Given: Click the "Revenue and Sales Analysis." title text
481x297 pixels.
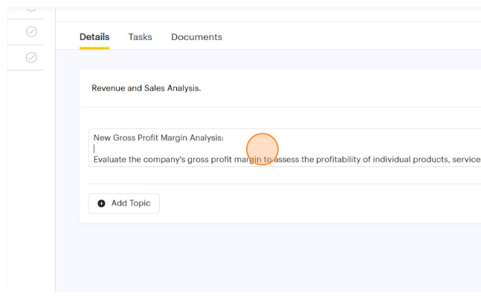Looking at the screenshot, I should [146, 88].
